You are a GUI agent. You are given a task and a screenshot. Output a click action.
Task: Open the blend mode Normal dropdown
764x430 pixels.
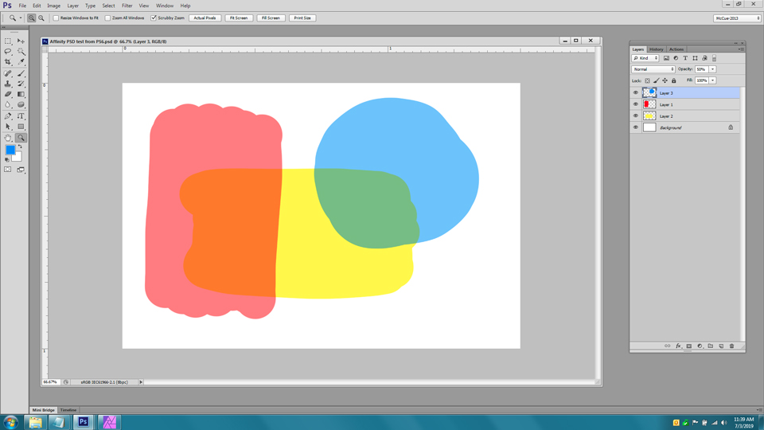pyautogui.click(x=653, y=69)
